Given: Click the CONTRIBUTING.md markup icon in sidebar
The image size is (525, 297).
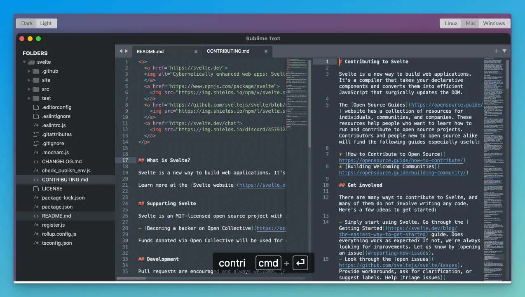Looking at the screenshot, I should [36, 180].
